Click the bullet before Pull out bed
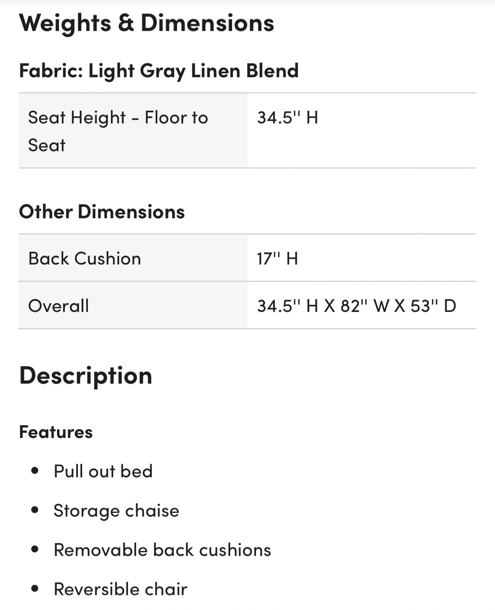 tap(35, 471)
